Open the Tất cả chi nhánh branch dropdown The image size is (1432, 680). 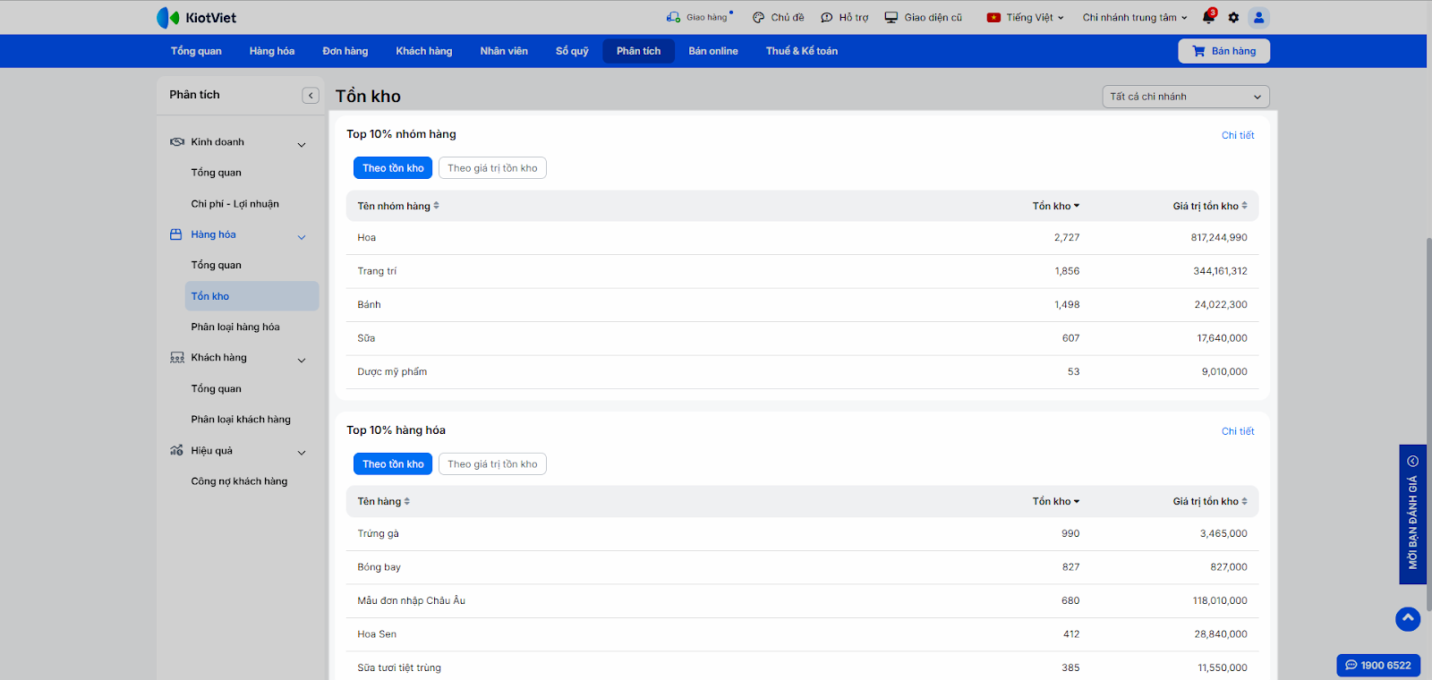click(1186, 97)
